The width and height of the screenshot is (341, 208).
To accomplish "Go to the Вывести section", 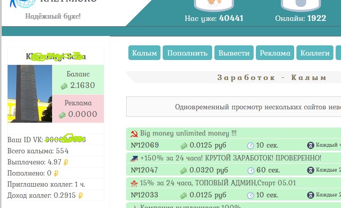I will coord(234,53).
